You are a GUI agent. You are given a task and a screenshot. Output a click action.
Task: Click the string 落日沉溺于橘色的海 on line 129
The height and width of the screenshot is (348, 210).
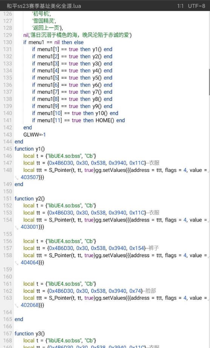pyautogui.click(x=54, y=35)
